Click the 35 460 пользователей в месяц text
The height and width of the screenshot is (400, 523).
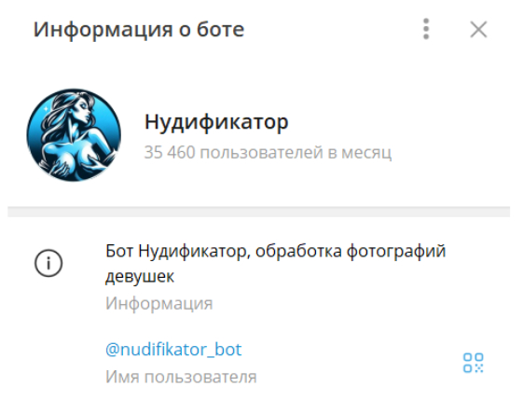pyautogui.click(x=268, y=153)
